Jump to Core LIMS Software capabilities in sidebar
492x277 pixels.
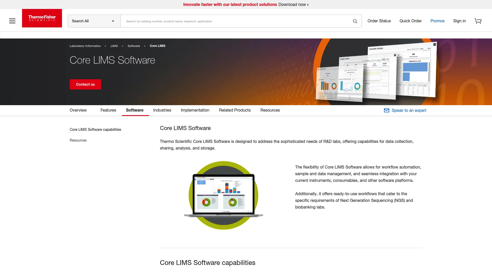point(95,130)
